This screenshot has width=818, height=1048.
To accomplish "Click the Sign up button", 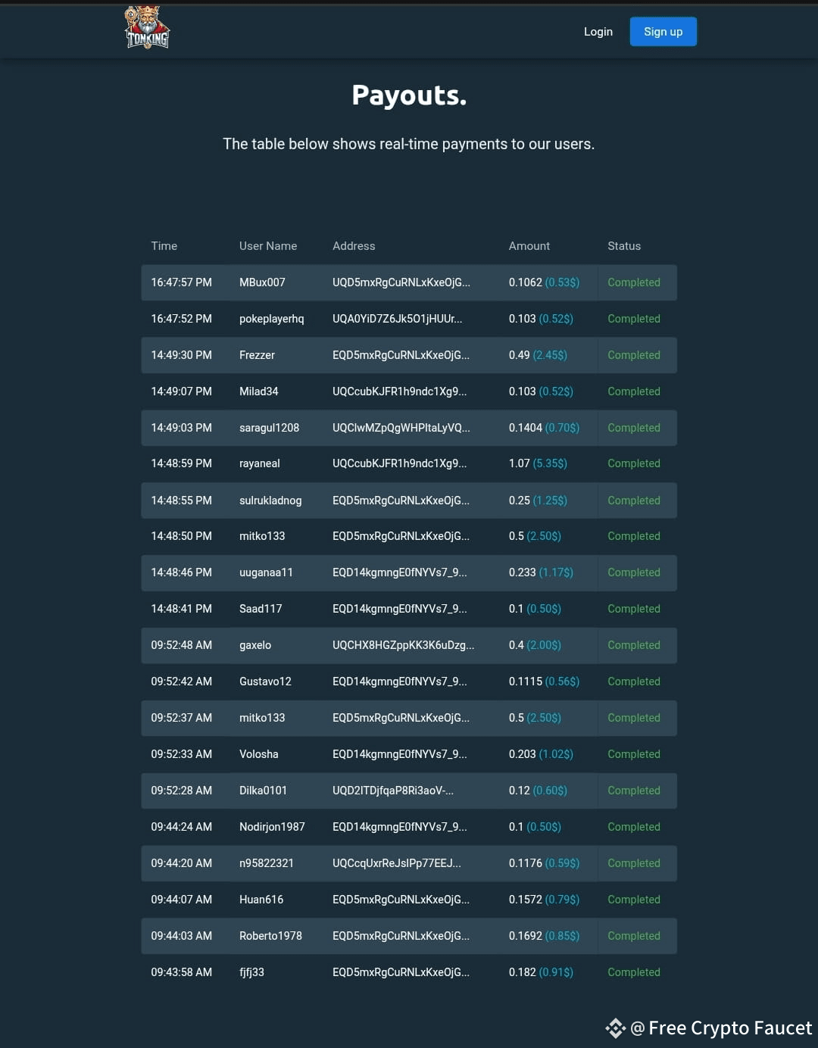I will tap(663, 32).
